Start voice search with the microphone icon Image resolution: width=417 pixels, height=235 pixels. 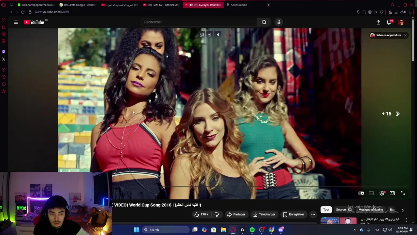pyautogui.click(x=279, y=22)
